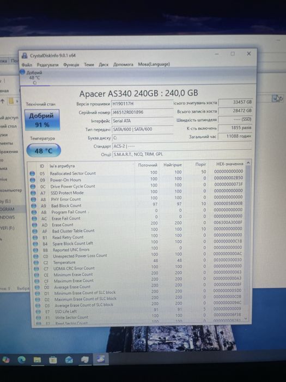Screen dimensions: 286x382
Task: Click the serial number field
Action: tap(142, 112)
